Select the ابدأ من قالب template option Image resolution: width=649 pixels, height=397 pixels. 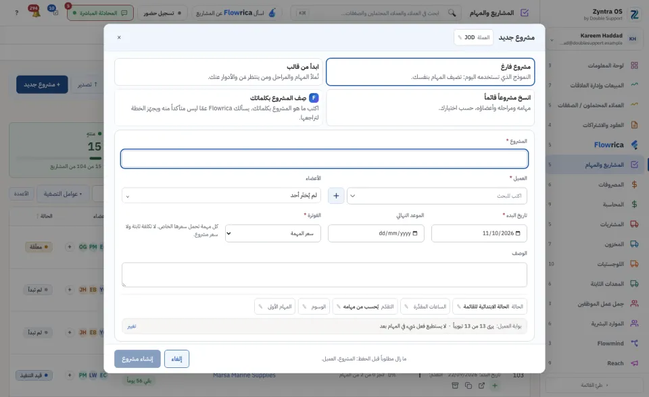tap(218, 72)
